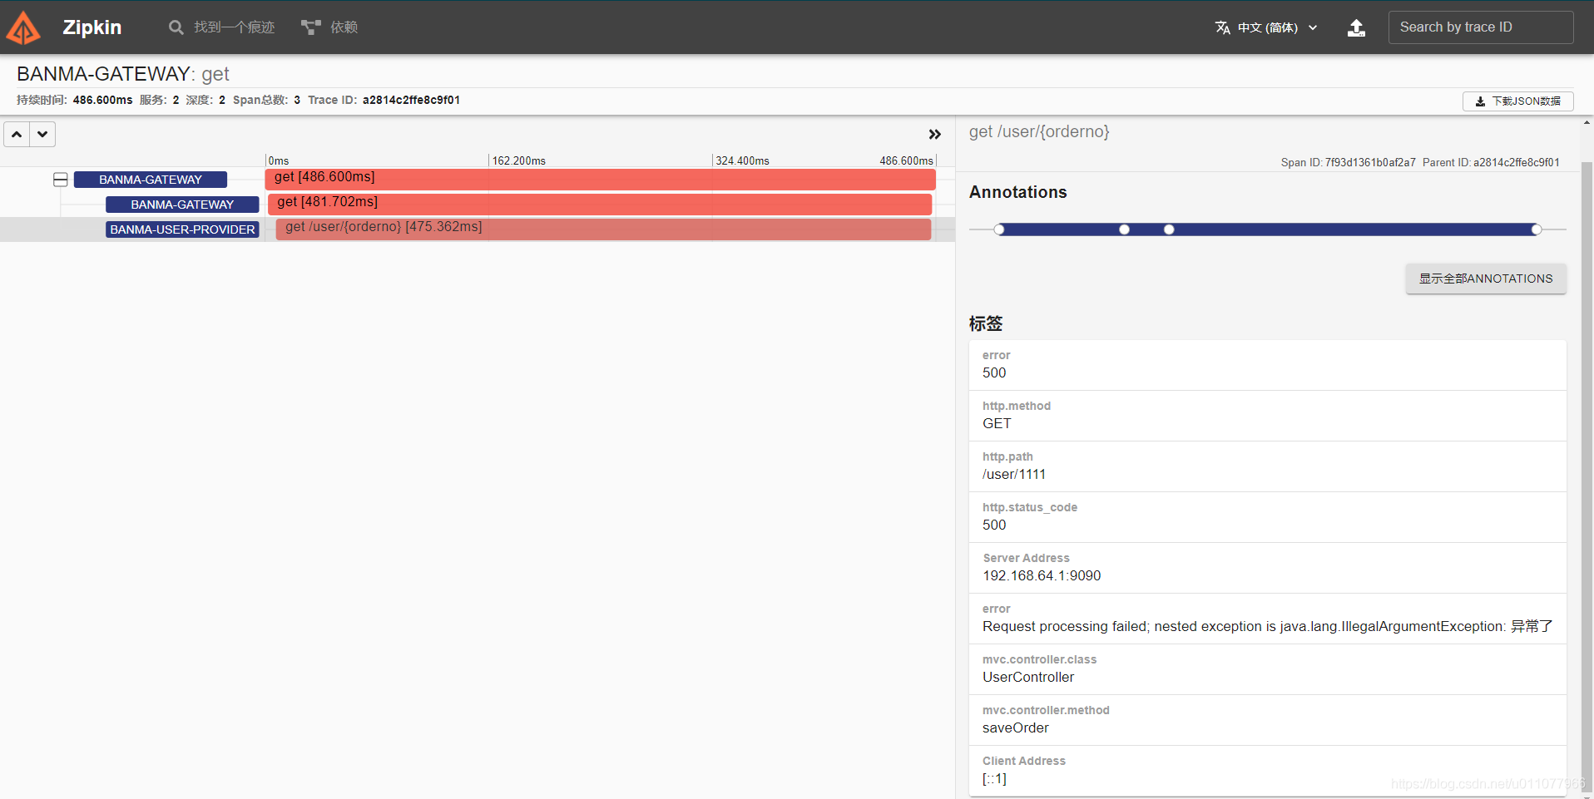
Task: Click the second annotation dot on timeline
Action: (1124, 229)
